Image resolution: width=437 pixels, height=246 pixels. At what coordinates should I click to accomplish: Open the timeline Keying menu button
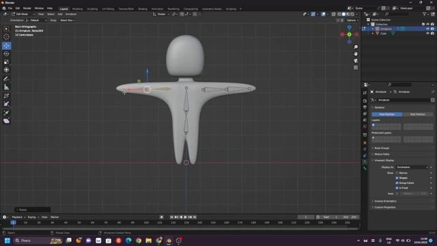tap(33, 217)
